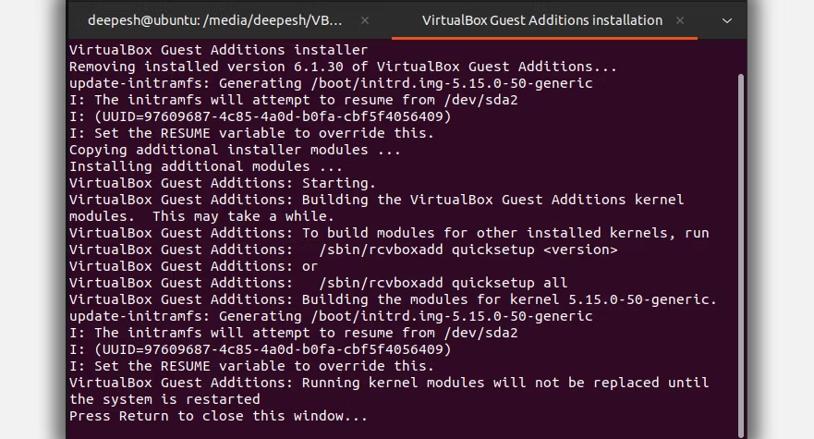This screenshot has height=439, width=814.
Task: Click the "Installing additional modules" line
Action: [x=206, y=166]
